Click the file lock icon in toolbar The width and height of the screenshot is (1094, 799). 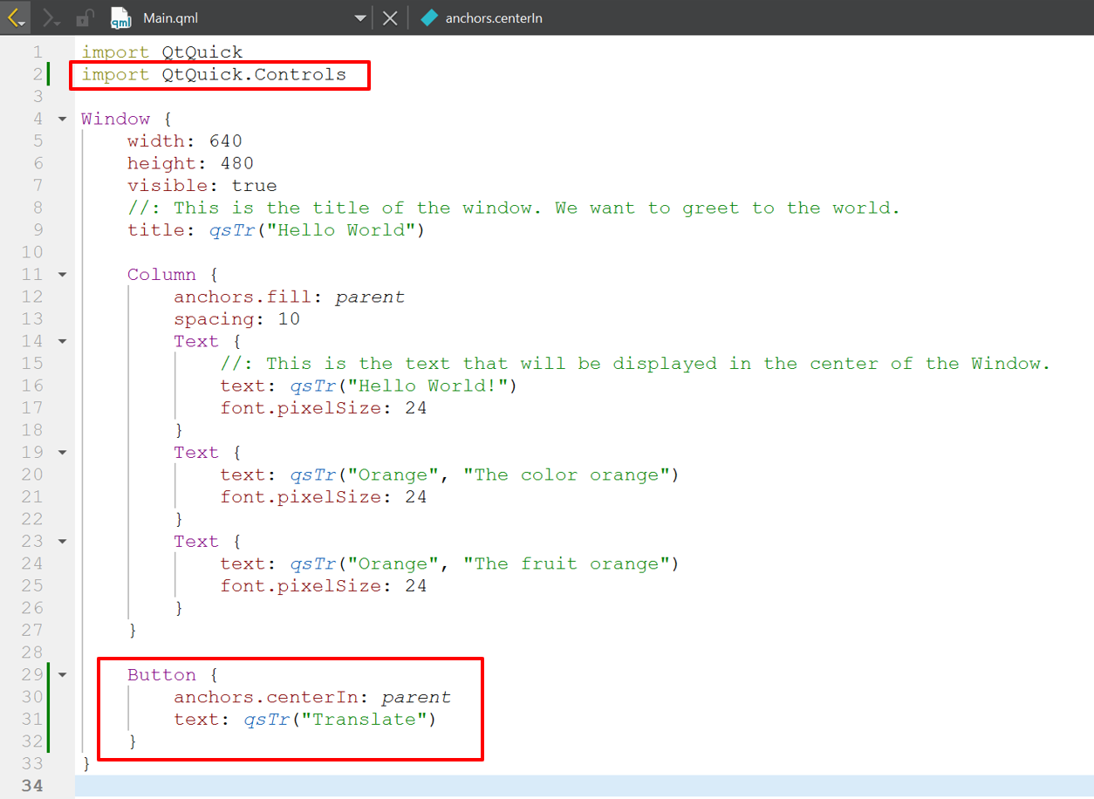pyautogui.click(x=85, y=17)
